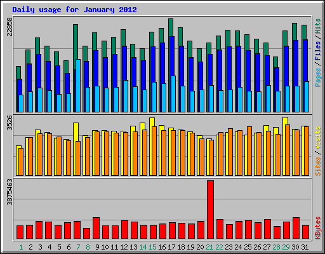Click the day label 27

tap(267, 247)
